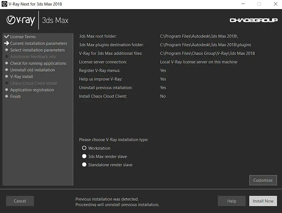Select the V-Ray install step
The image size is (282, 213).
tap(22, 77)
